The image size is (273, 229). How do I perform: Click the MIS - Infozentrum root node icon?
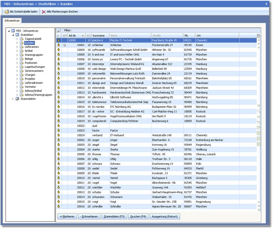tap(13, 31)
